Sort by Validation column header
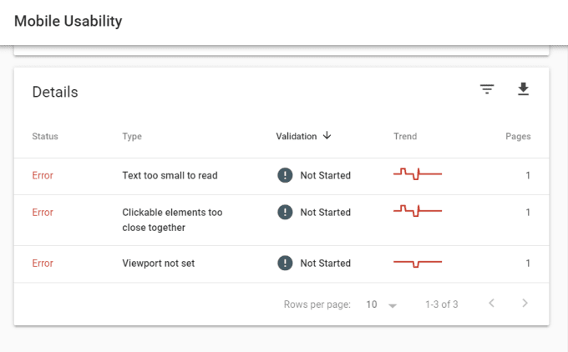The image size is (568, 352). (x=297, y=137)
